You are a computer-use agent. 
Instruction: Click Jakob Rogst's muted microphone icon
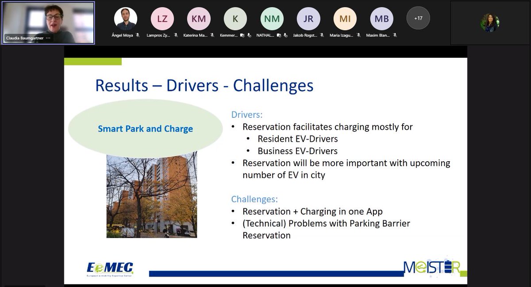(x=322, y=34)
